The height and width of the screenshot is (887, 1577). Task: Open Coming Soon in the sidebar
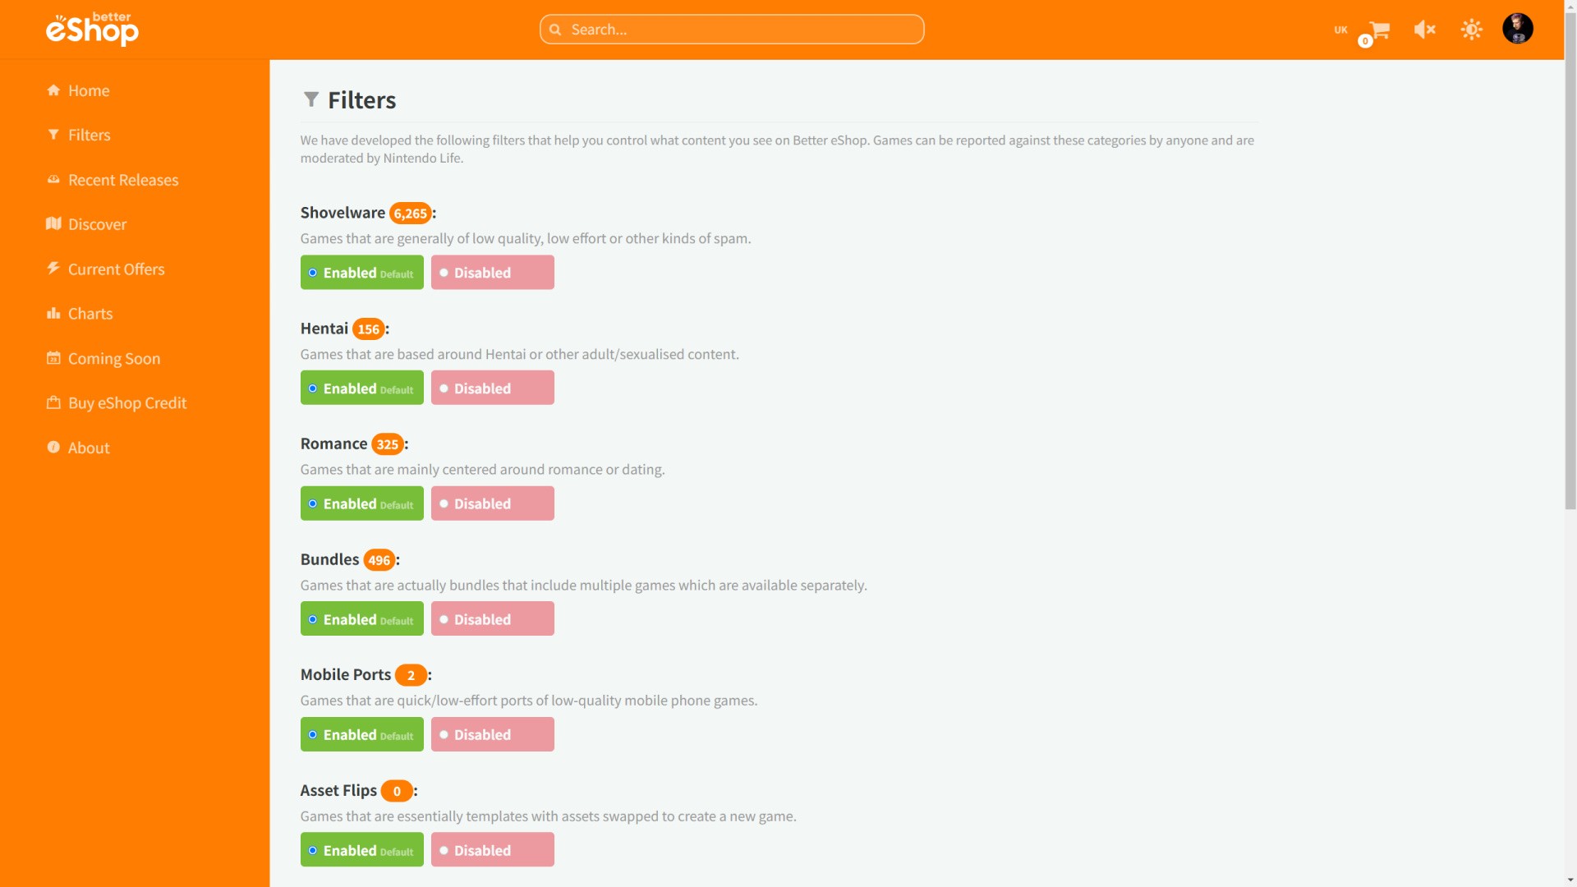tap(113, 359)
